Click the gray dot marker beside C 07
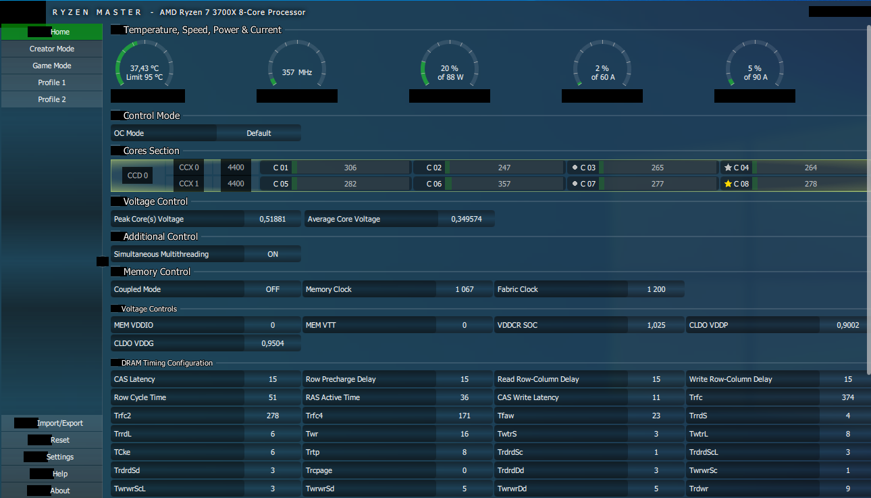 [575, 184]
